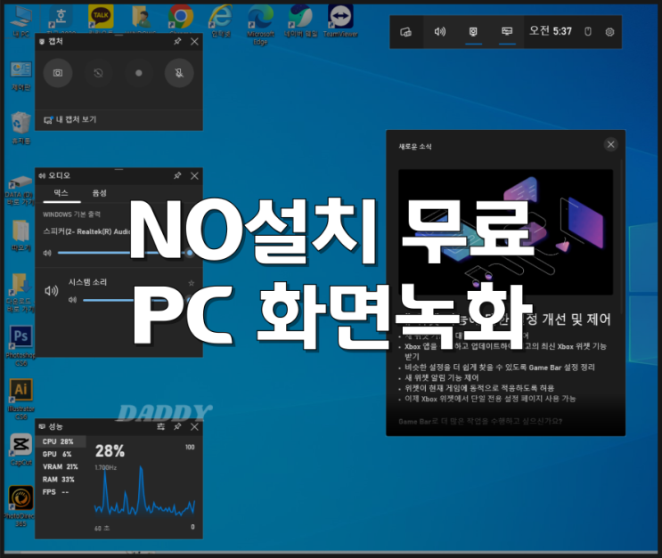Pin the 오디오 audio widget

tap(177, 175)
